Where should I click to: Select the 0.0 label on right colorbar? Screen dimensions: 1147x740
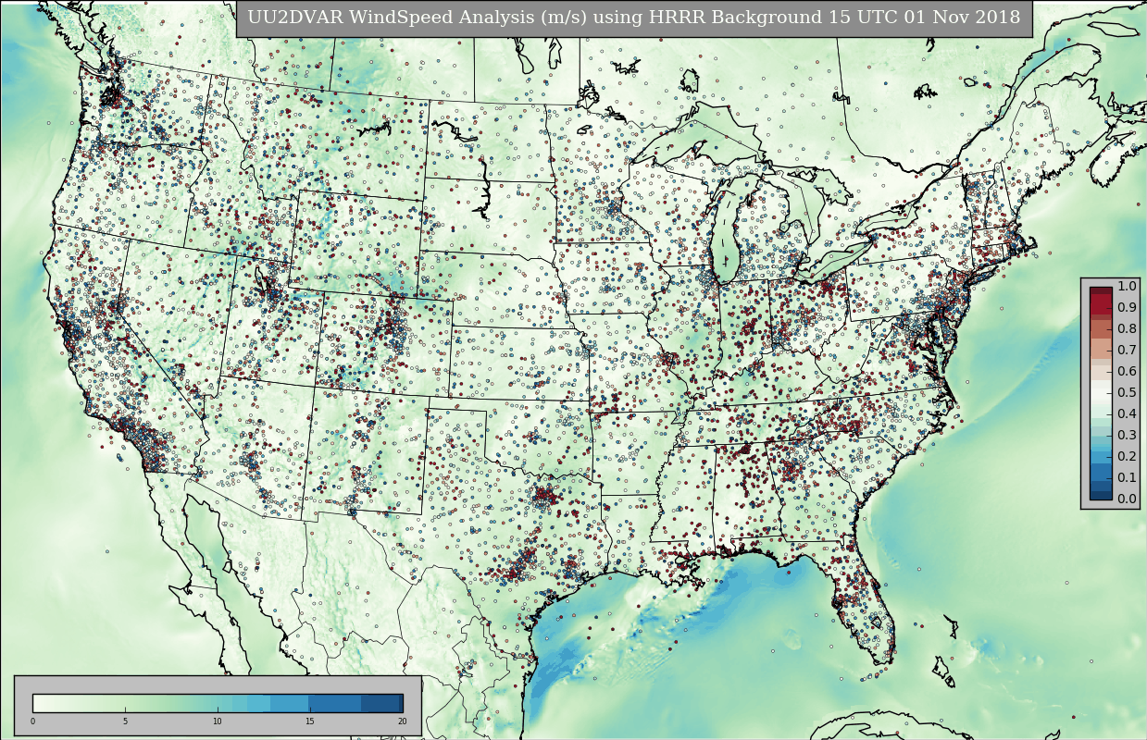(1127, 499)
